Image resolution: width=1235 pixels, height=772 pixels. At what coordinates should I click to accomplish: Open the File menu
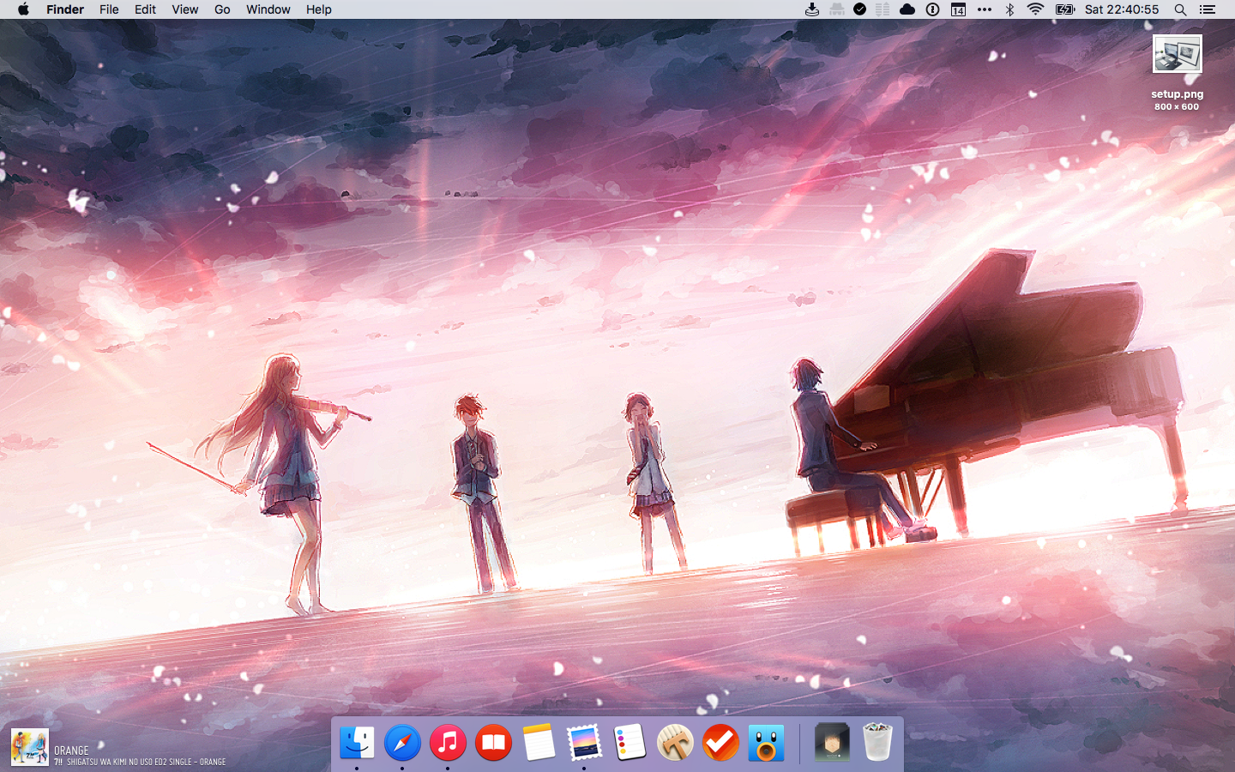(109, 9)
